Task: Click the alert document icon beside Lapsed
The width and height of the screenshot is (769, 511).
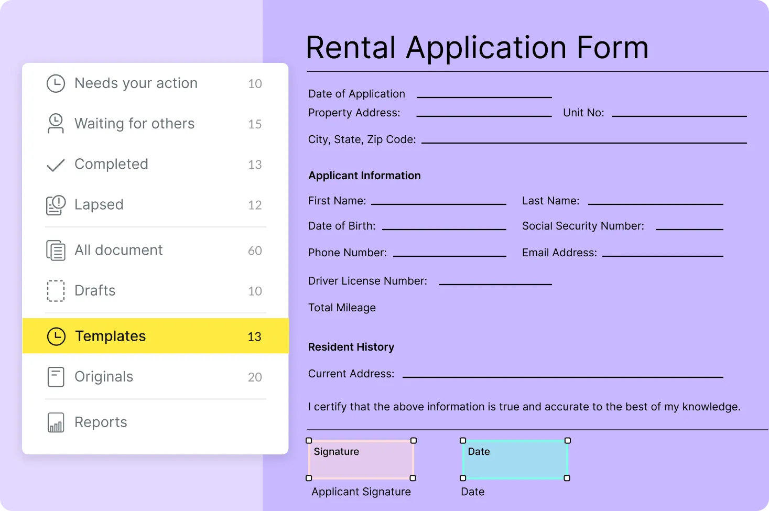Action: [x=56, y=205]
